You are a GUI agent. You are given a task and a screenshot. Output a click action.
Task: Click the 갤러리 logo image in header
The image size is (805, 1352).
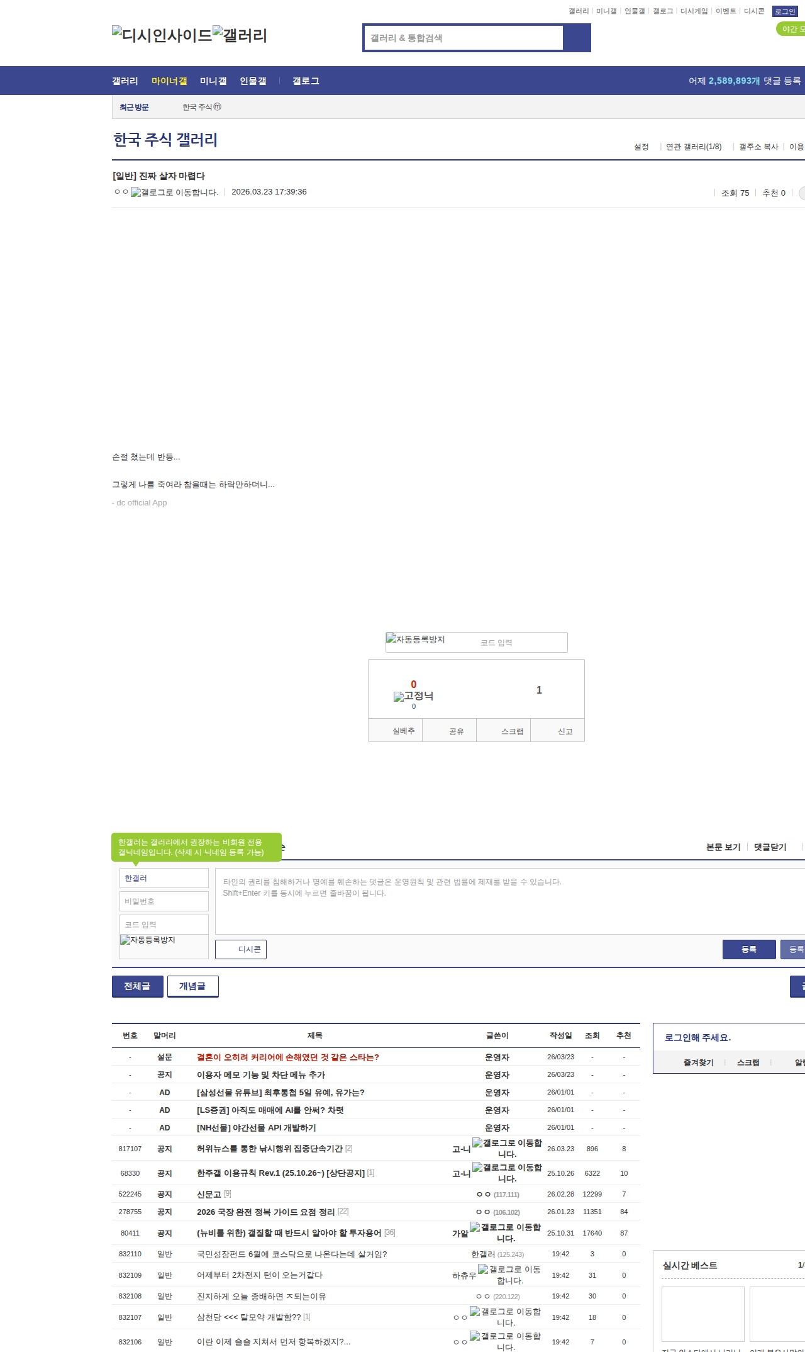[x=240, y=35]
